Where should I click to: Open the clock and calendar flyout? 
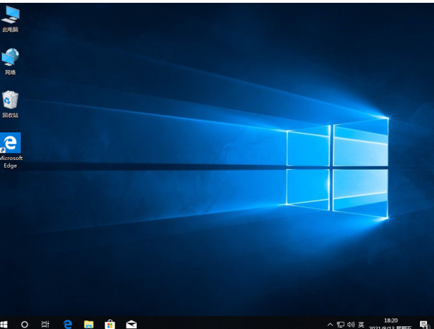(390, 323)
